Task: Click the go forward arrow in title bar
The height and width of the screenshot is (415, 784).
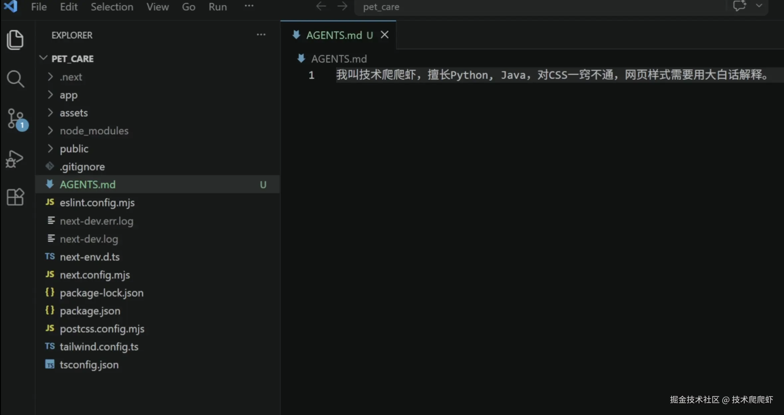Action: pyautogui.click(x=342, y=6)
